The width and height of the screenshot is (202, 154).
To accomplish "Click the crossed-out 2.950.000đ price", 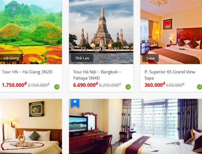I will point(39,85).
